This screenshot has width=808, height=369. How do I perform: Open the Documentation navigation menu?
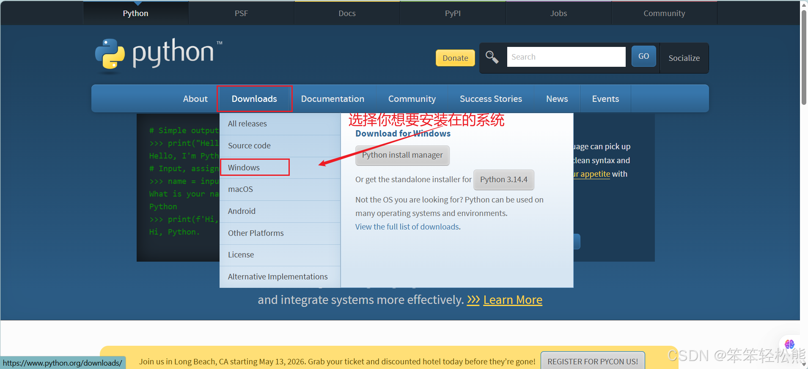point(333,98)
